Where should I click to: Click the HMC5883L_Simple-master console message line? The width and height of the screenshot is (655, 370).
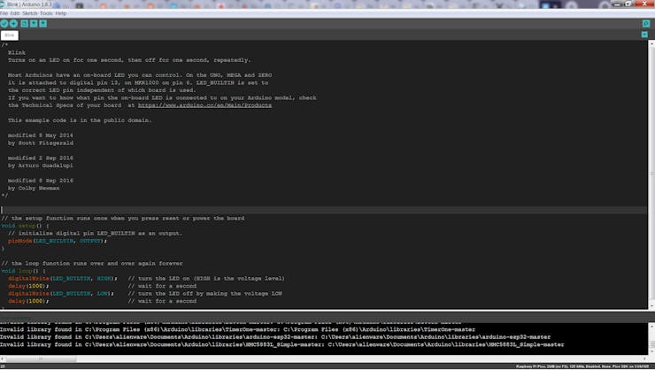pos(282,344)
